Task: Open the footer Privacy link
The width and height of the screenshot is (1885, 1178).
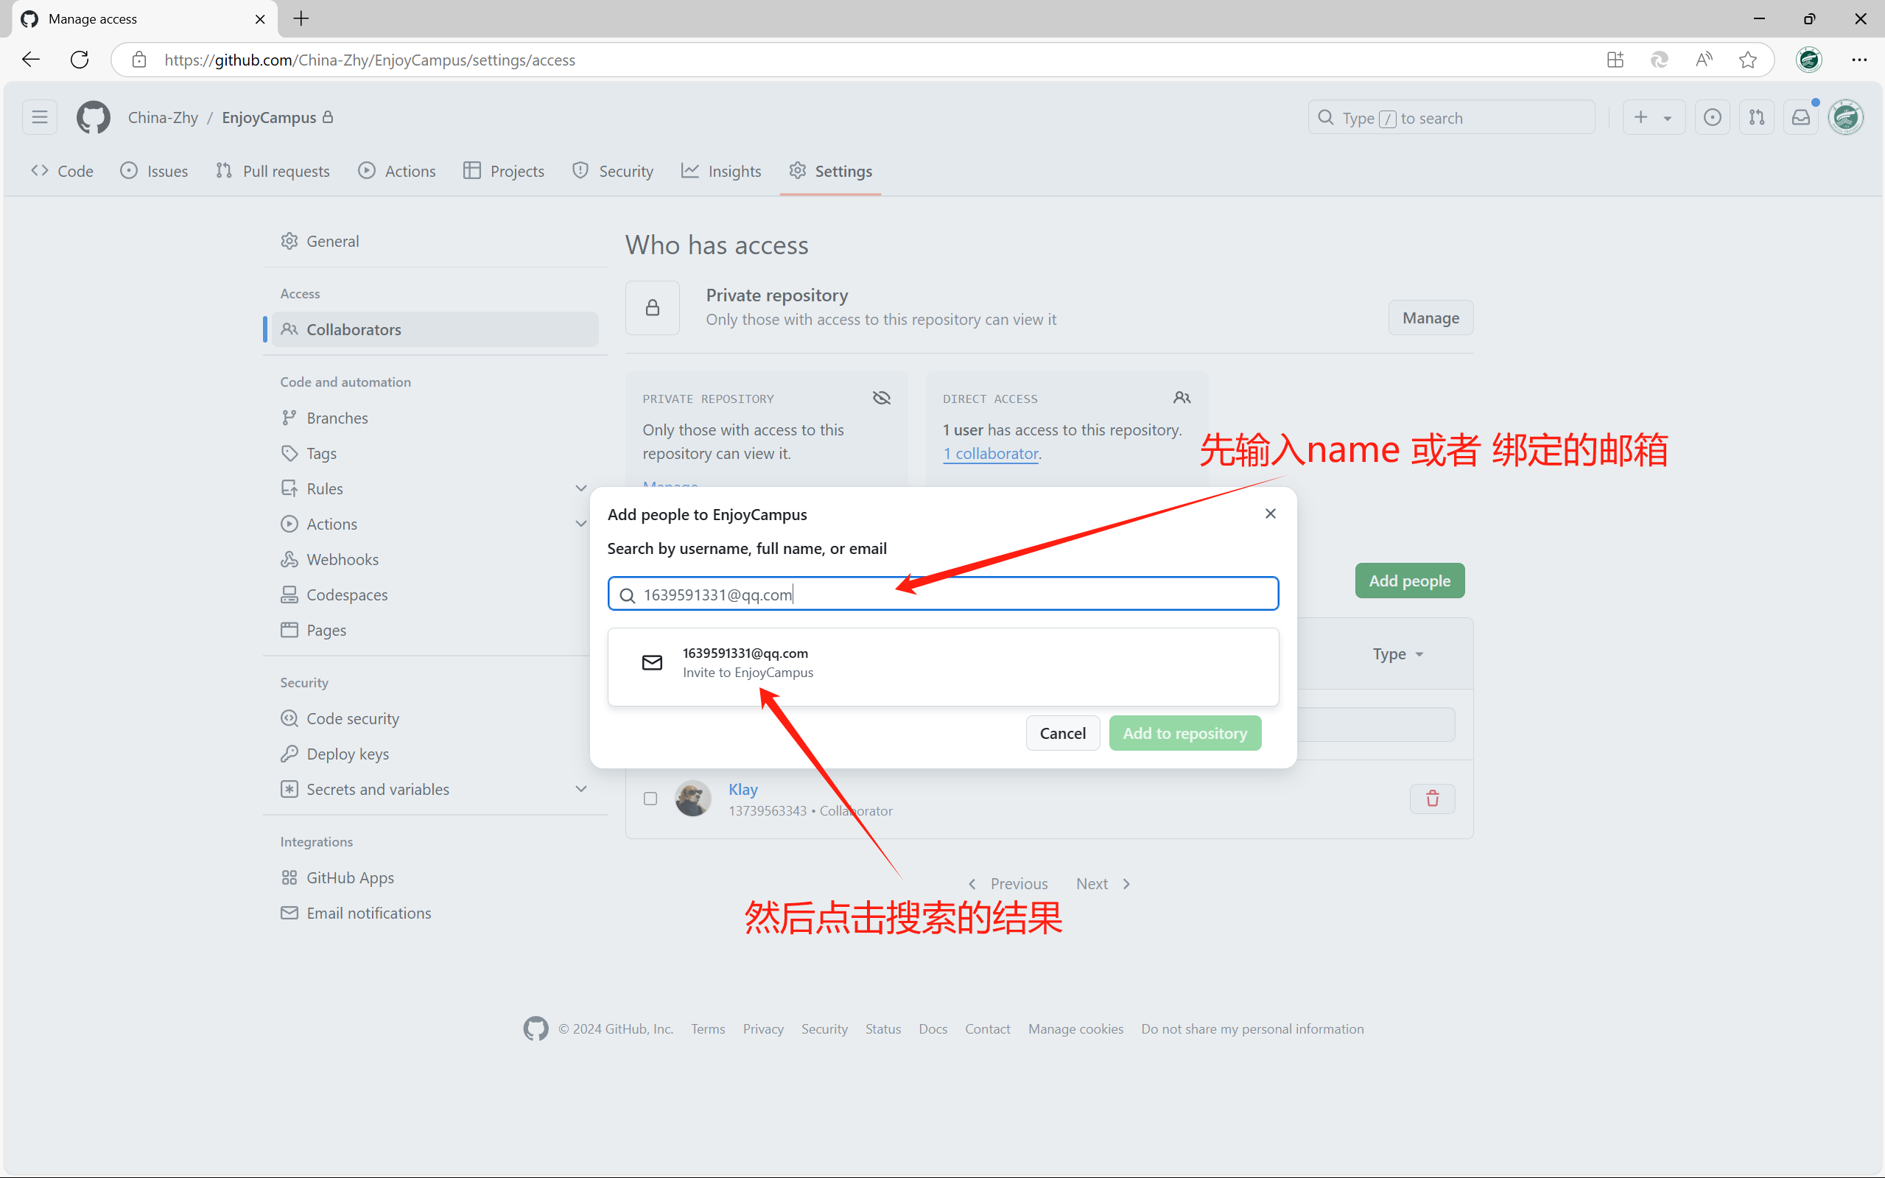Action: tap(762, 1029)
